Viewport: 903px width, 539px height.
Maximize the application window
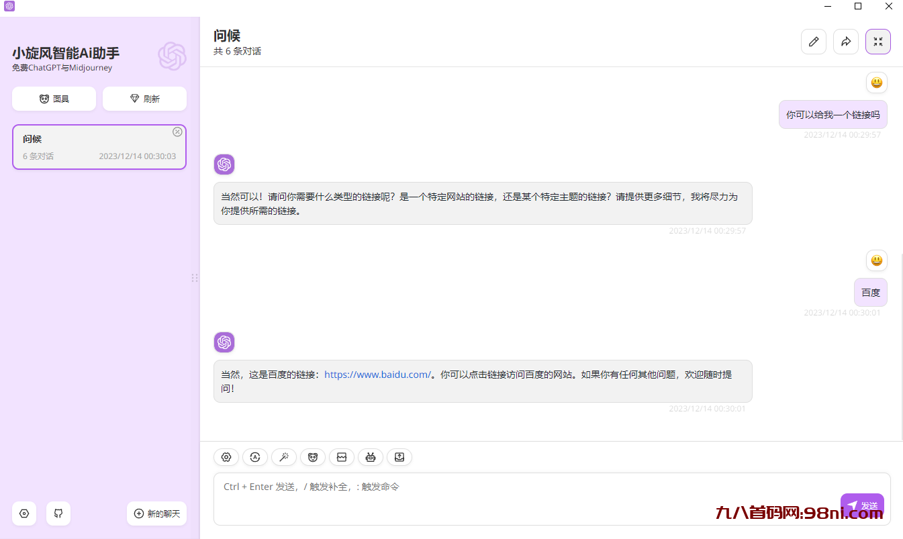(x=858, y=6)
